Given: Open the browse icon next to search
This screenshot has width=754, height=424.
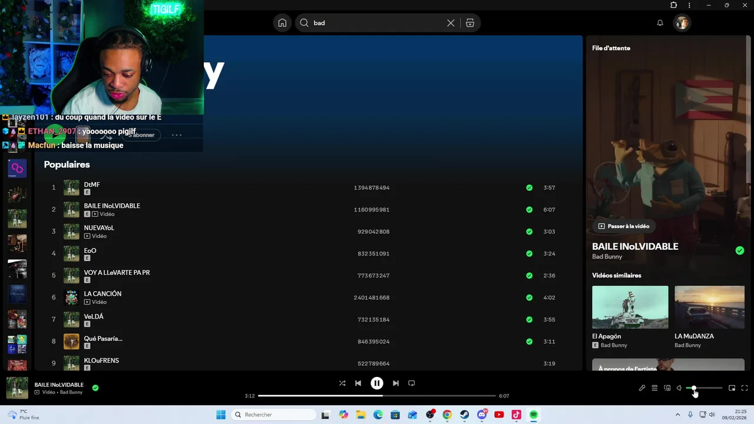Looking at the screenshot, I should 470,23.
